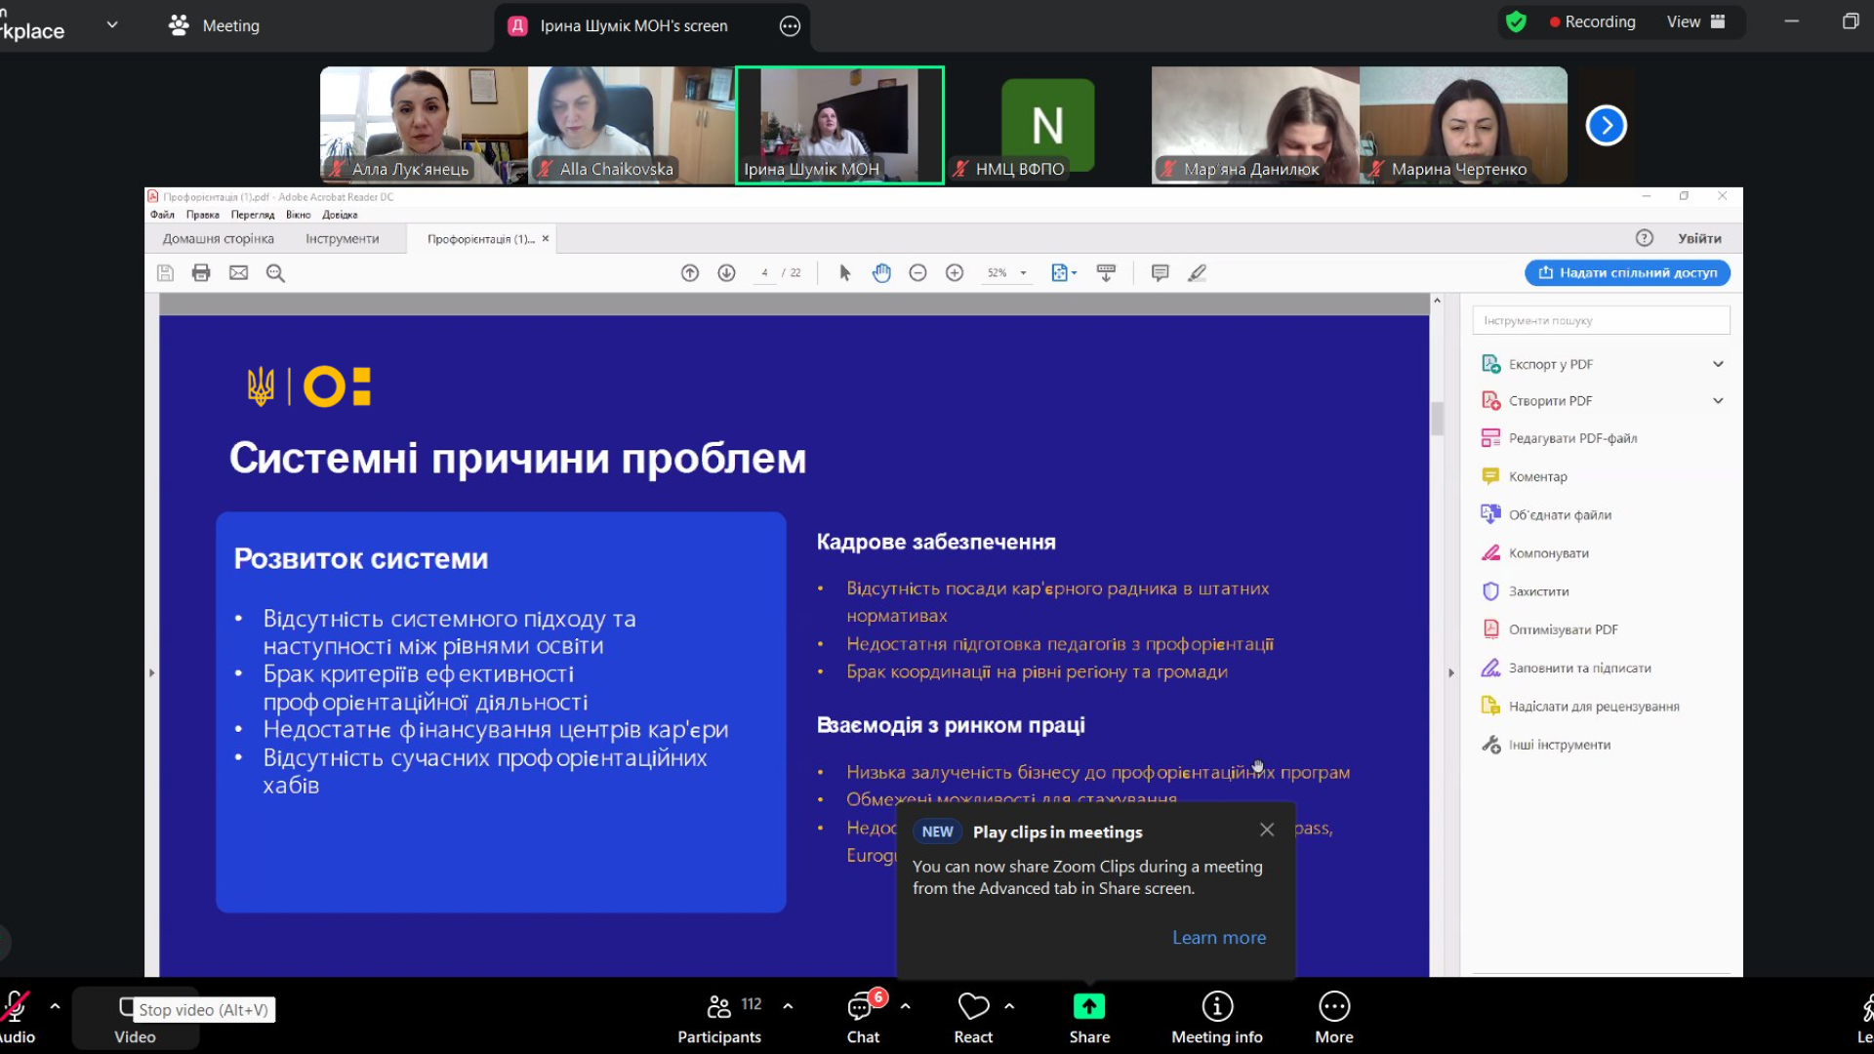
Task: Click the print icon in Acrobat toolbar
Action: click(x=201, y=273)
